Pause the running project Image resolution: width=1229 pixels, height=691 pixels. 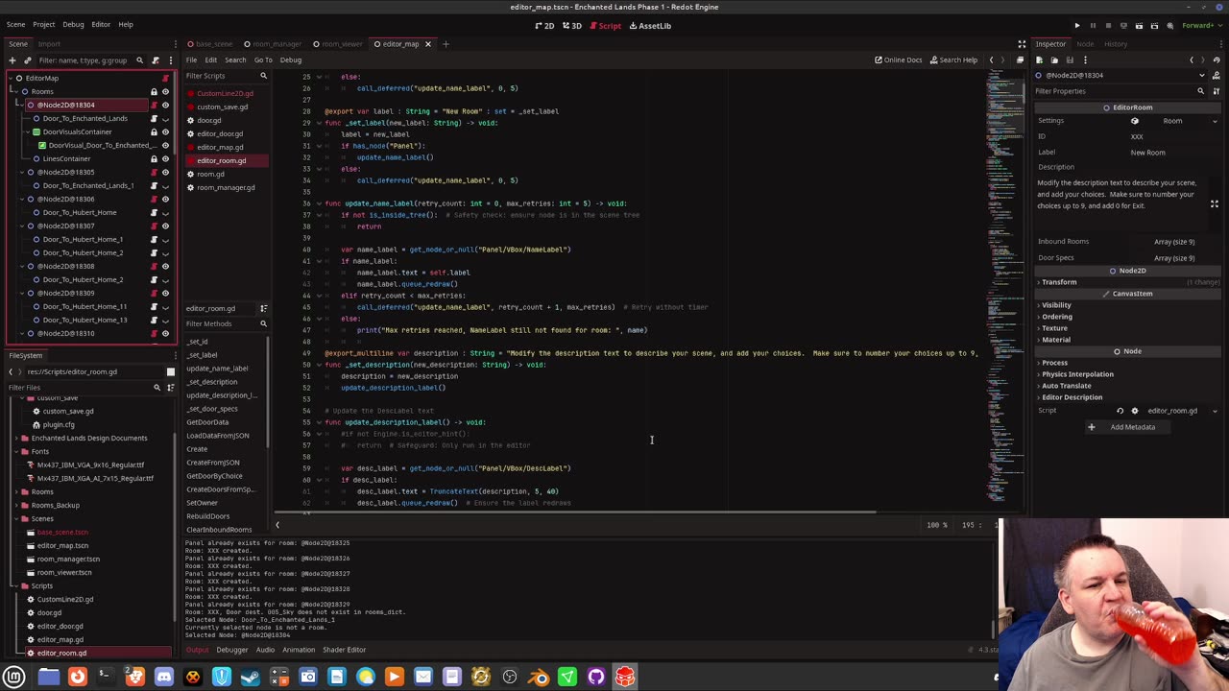1093,26
